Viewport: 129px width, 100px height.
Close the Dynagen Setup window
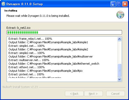click(125, 4)
